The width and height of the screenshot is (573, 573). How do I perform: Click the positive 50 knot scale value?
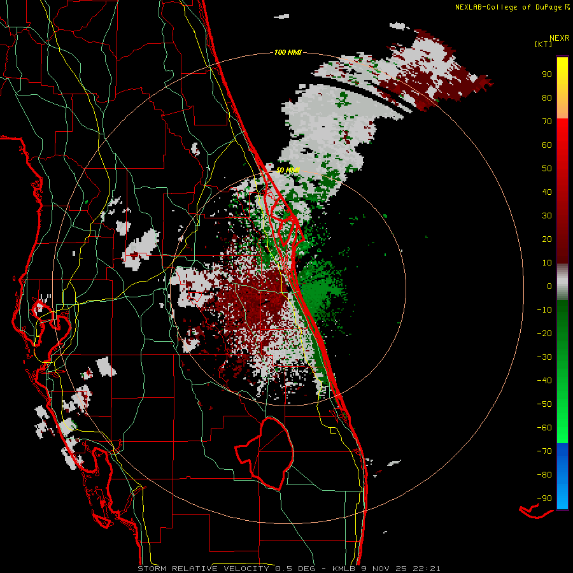[547, 169]
